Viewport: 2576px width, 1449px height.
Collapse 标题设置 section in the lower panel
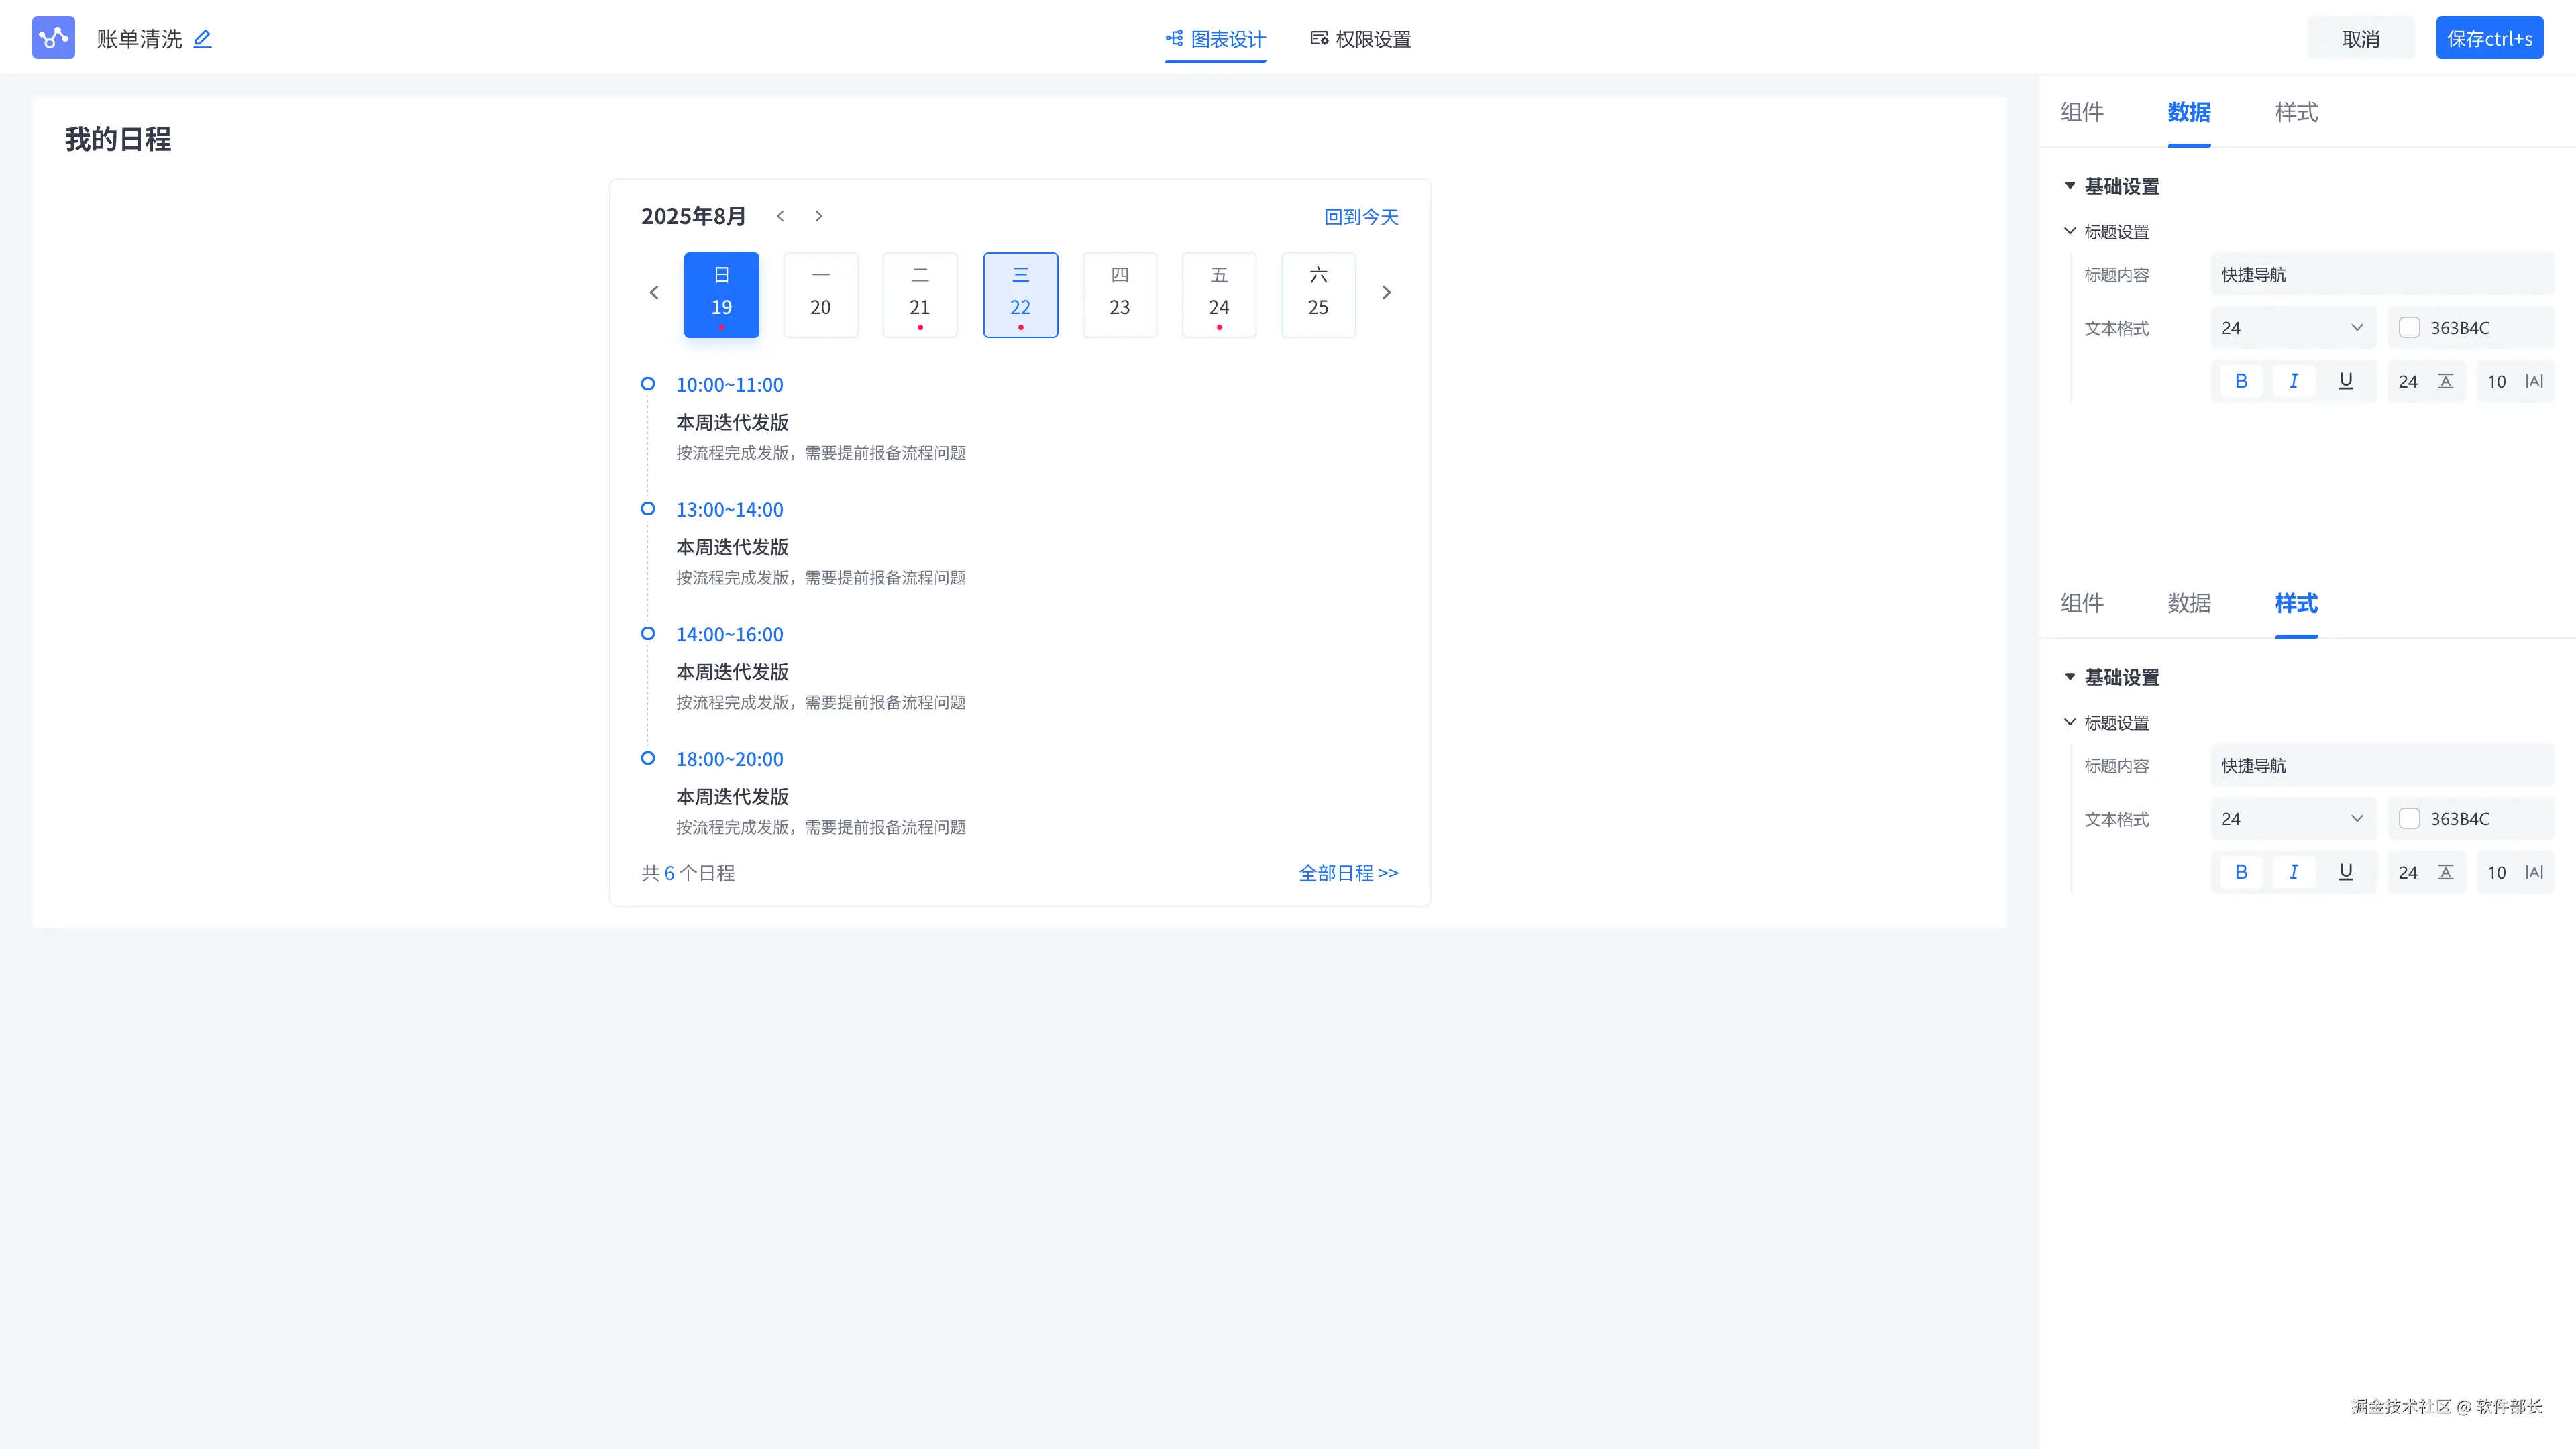click(2070, 722)
